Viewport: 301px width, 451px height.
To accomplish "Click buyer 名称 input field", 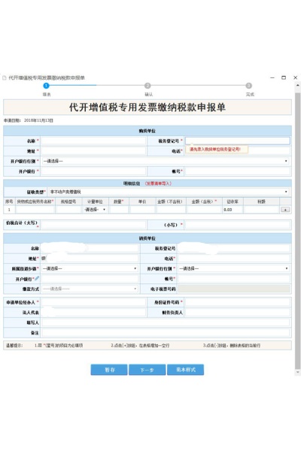I will point(93,141).
